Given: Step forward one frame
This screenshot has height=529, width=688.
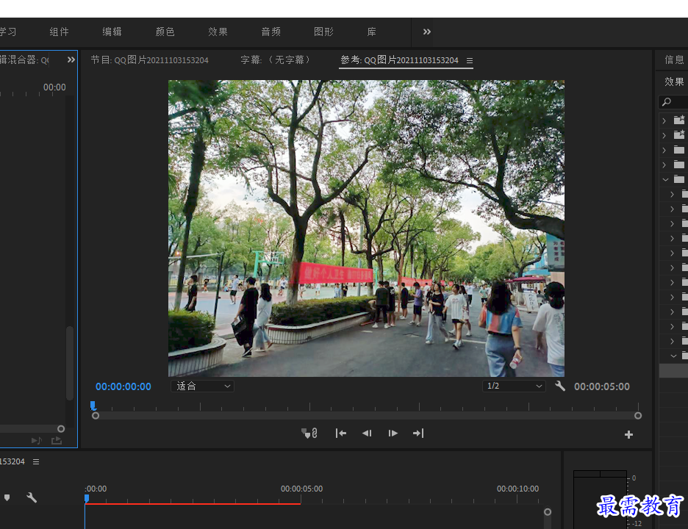Looking at the screenshot, I should point(393,433).
